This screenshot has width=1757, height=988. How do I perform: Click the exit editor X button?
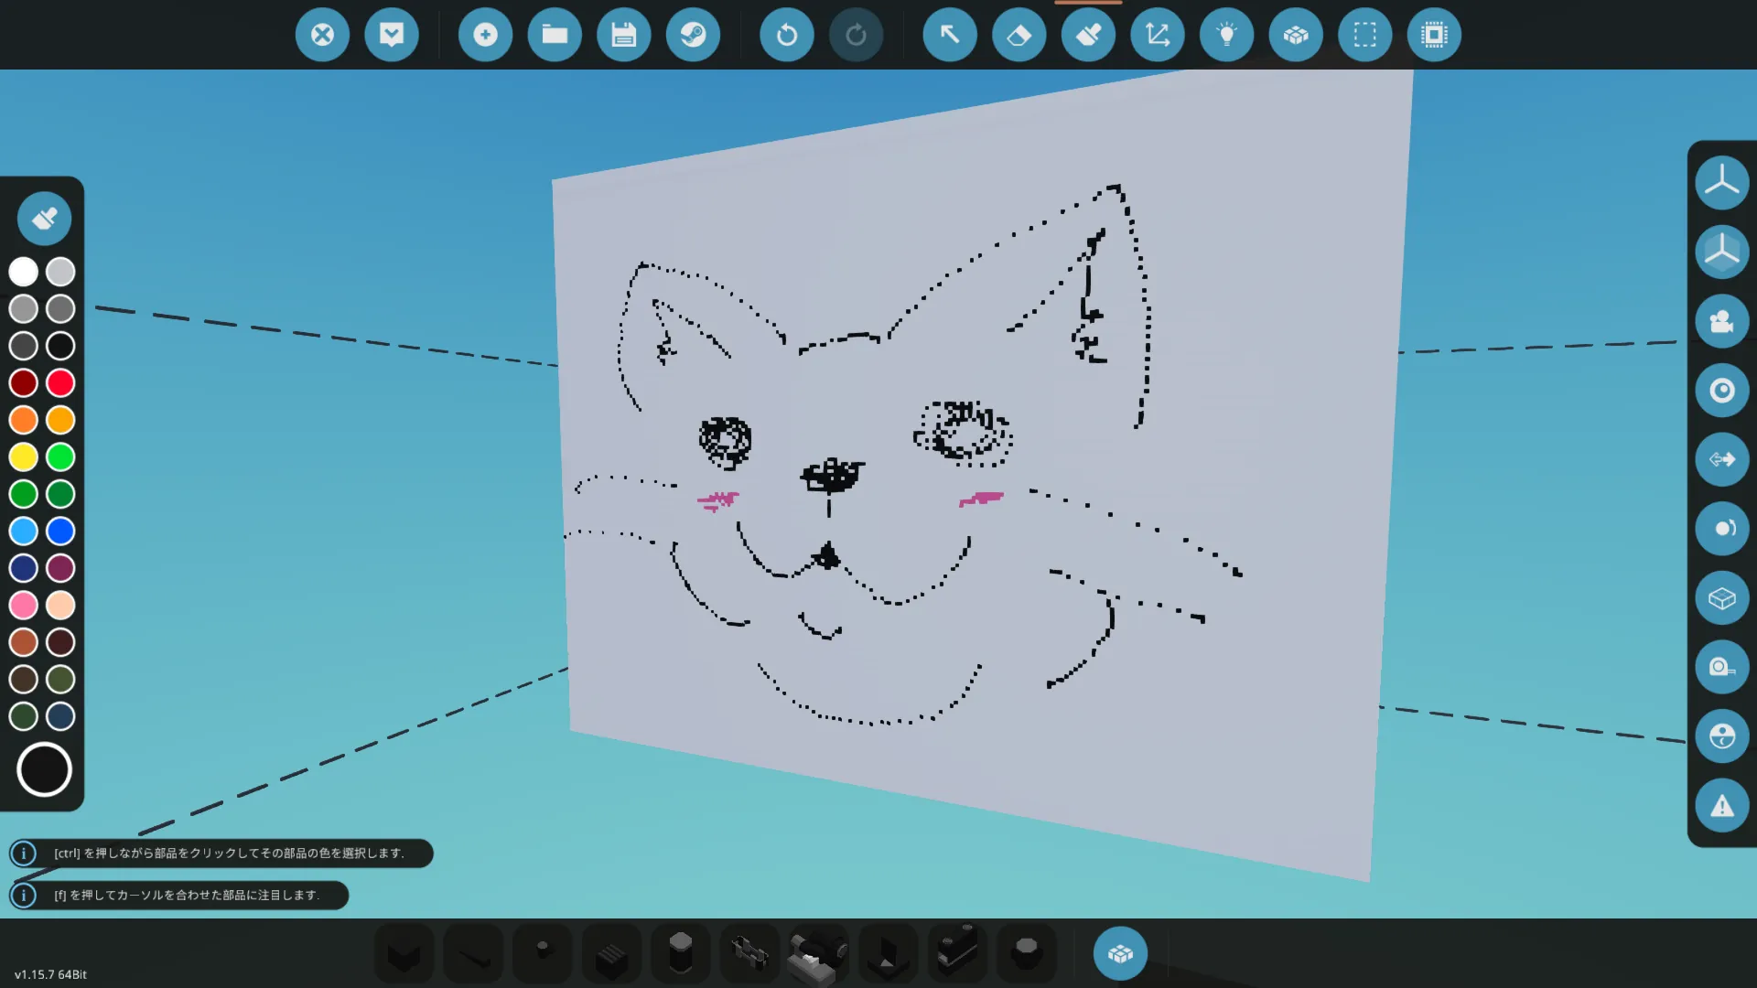tap(322, 35)
